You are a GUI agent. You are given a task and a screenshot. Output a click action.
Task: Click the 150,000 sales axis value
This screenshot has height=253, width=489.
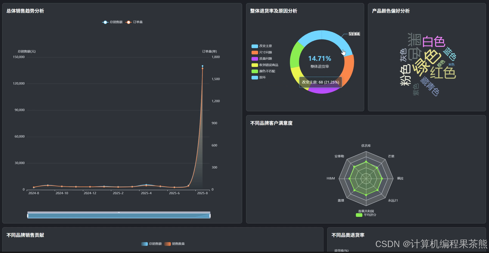pos(19,57)
